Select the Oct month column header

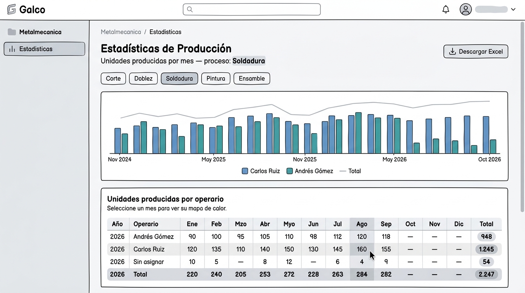[411, 224]
